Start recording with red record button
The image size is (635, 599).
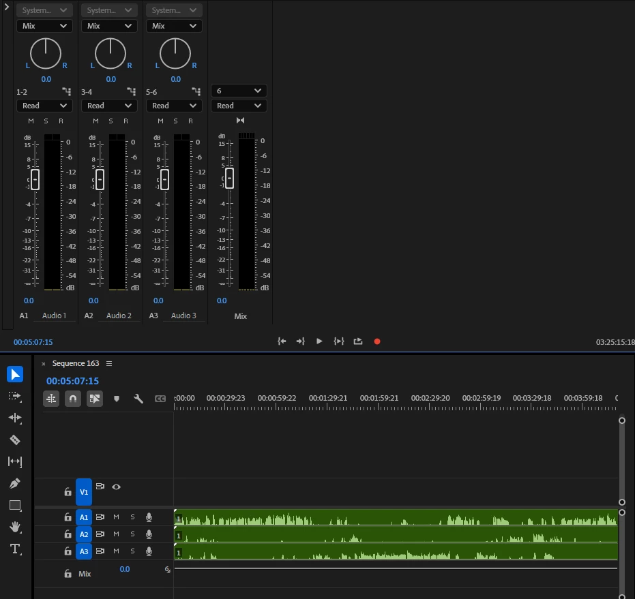(x=377, y=341)
